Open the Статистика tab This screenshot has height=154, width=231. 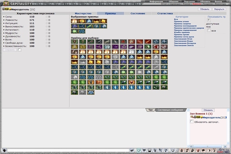pos(165,14)
